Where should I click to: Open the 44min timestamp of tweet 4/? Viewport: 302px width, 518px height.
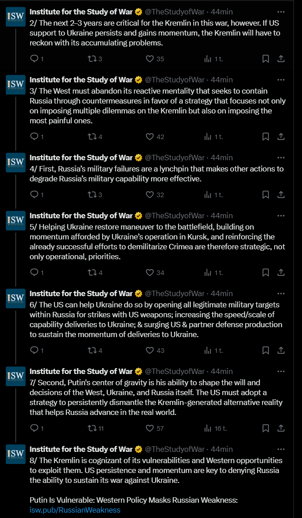[222, 158]
